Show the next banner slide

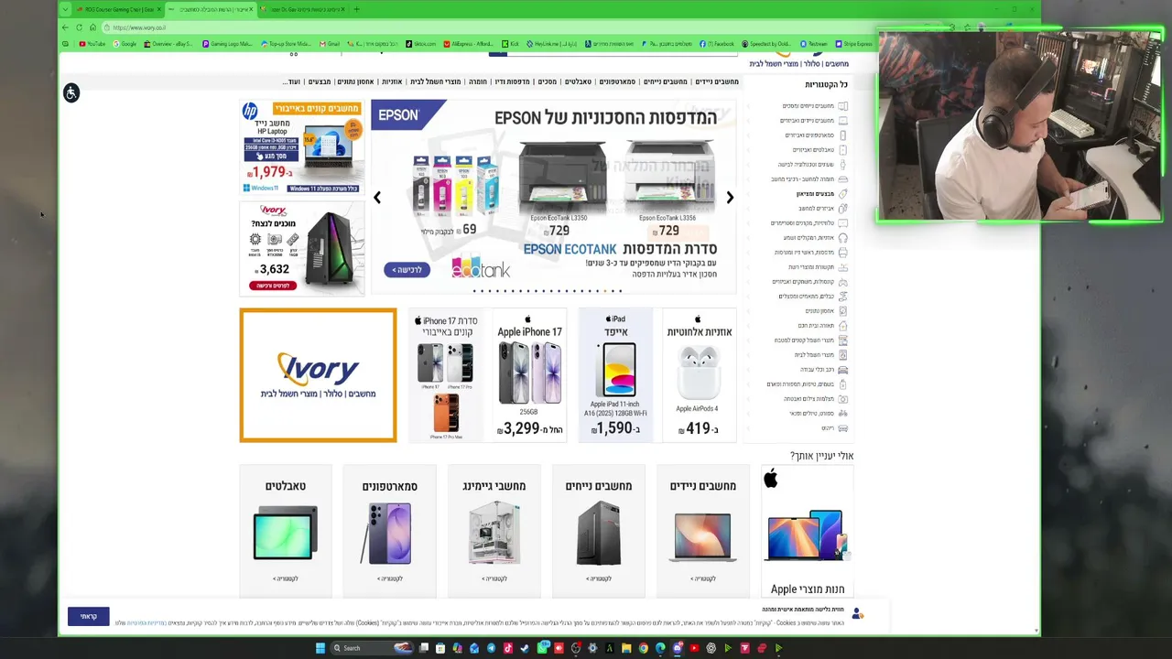click(730, 198)
